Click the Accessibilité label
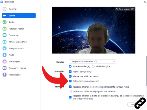 click(x=15, y=75)
